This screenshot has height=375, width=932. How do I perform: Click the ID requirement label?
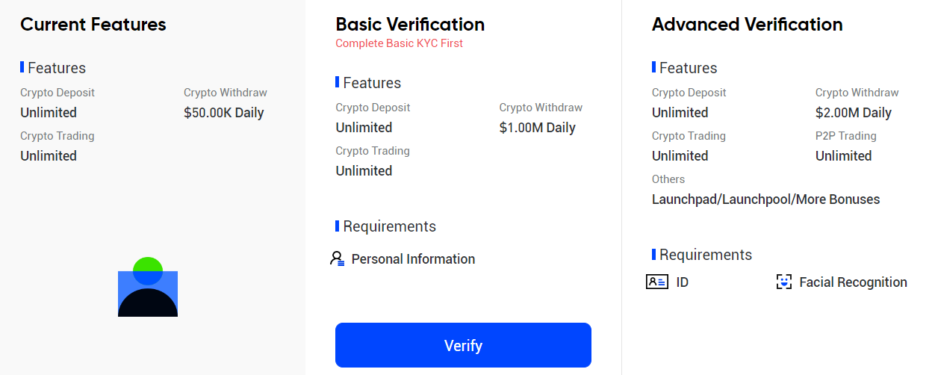click(x=683, y=282)
